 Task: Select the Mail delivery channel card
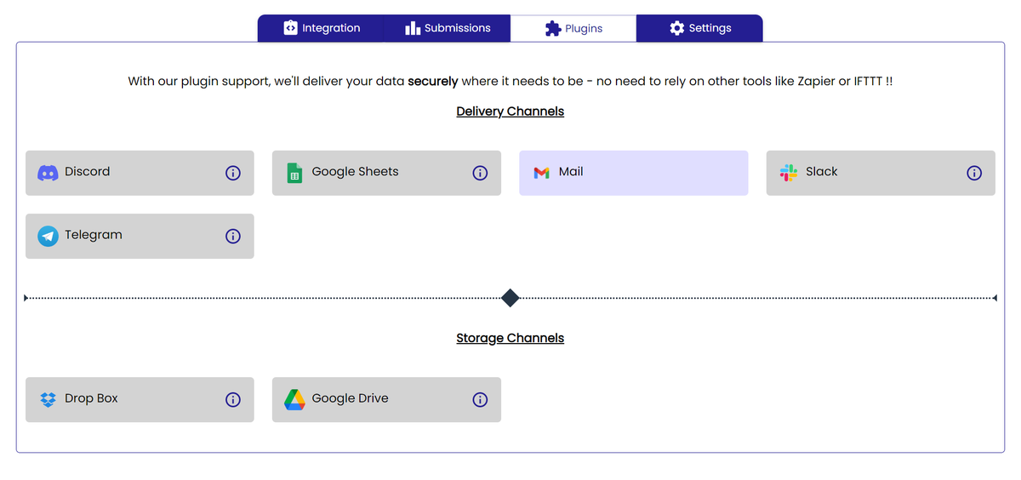[634, 173]
